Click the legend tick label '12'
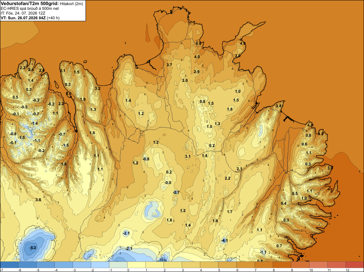This screenshot has height=272, width=364. pos(347,270)
